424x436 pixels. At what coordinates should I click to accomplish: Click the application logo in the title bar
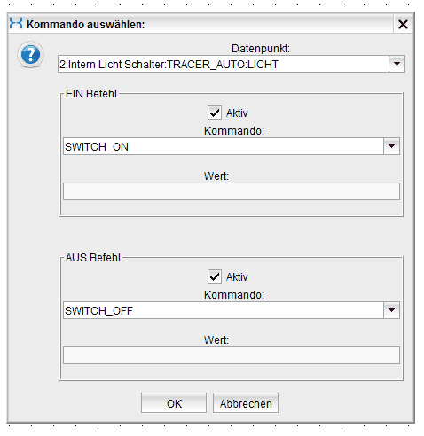click(x=16, y=23)
